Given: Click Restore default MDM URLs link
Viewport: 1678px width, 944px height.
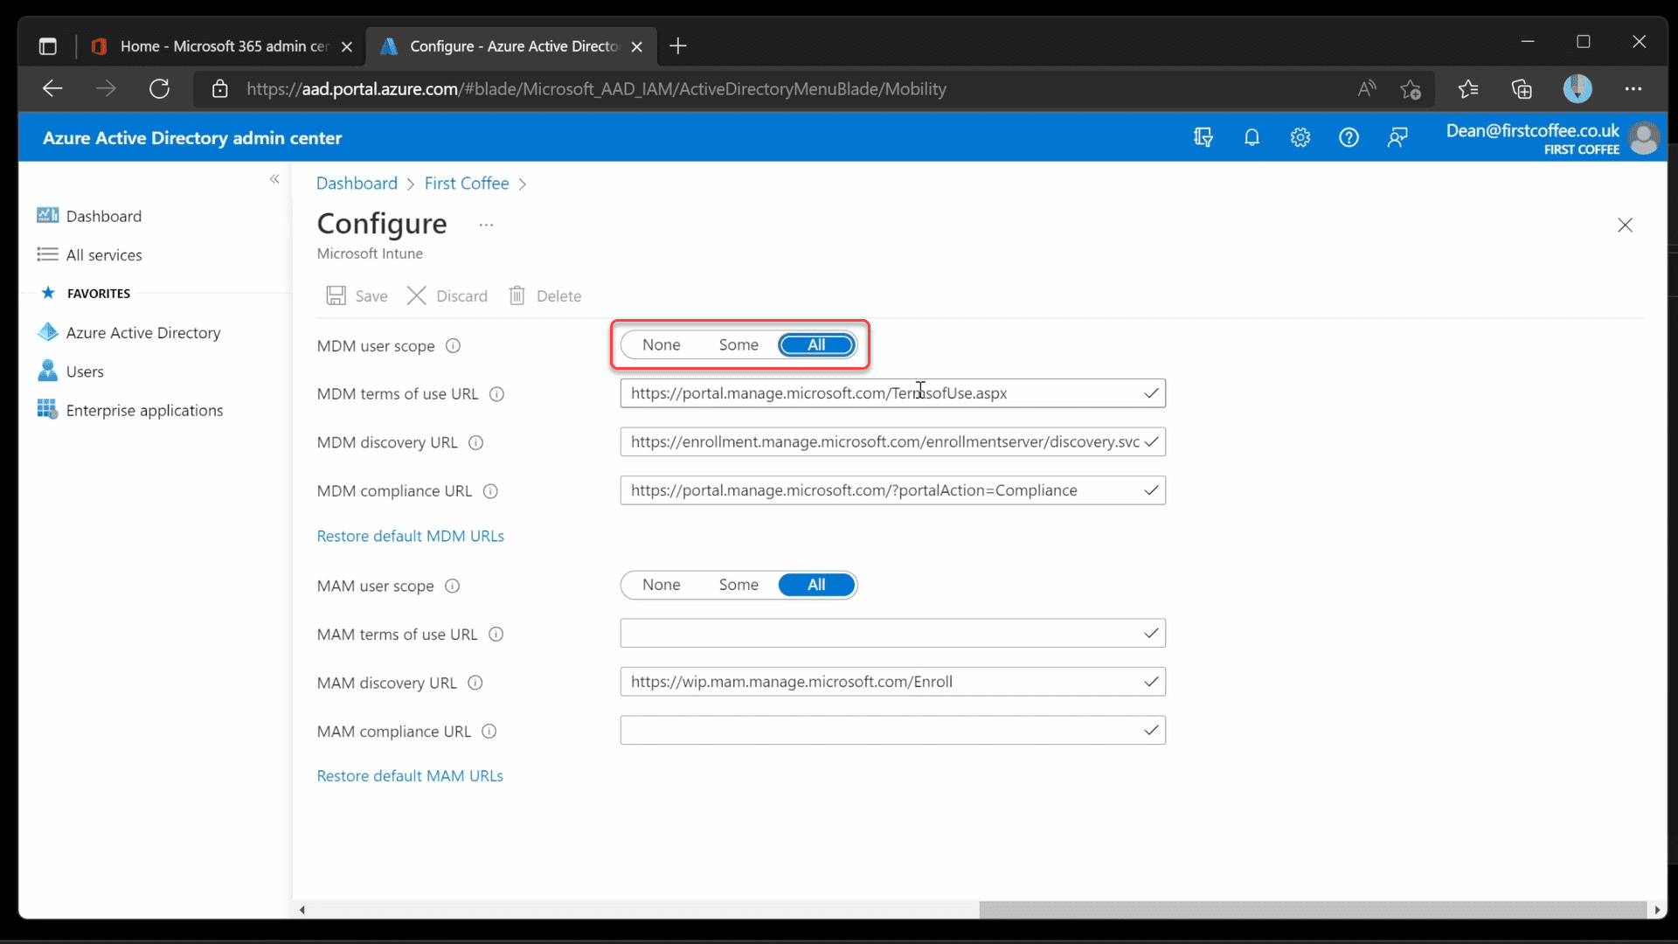Looking at the screenshot, I should [x=410, y=535].
